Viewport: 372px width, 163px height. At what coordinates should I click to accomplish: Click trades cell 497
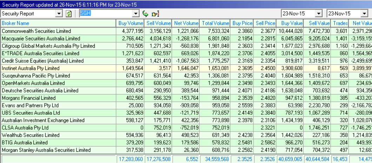tap(340, 150)
